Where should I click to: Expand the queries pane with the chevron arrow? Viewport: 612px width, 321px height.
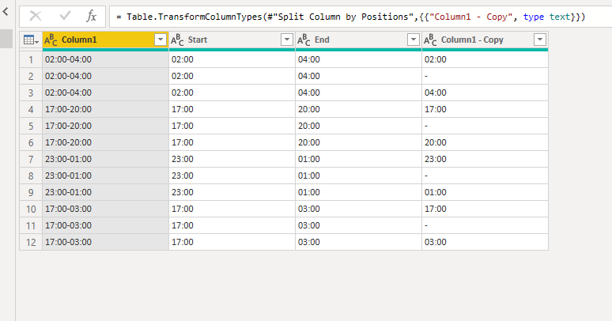click(x=6, y=12)
